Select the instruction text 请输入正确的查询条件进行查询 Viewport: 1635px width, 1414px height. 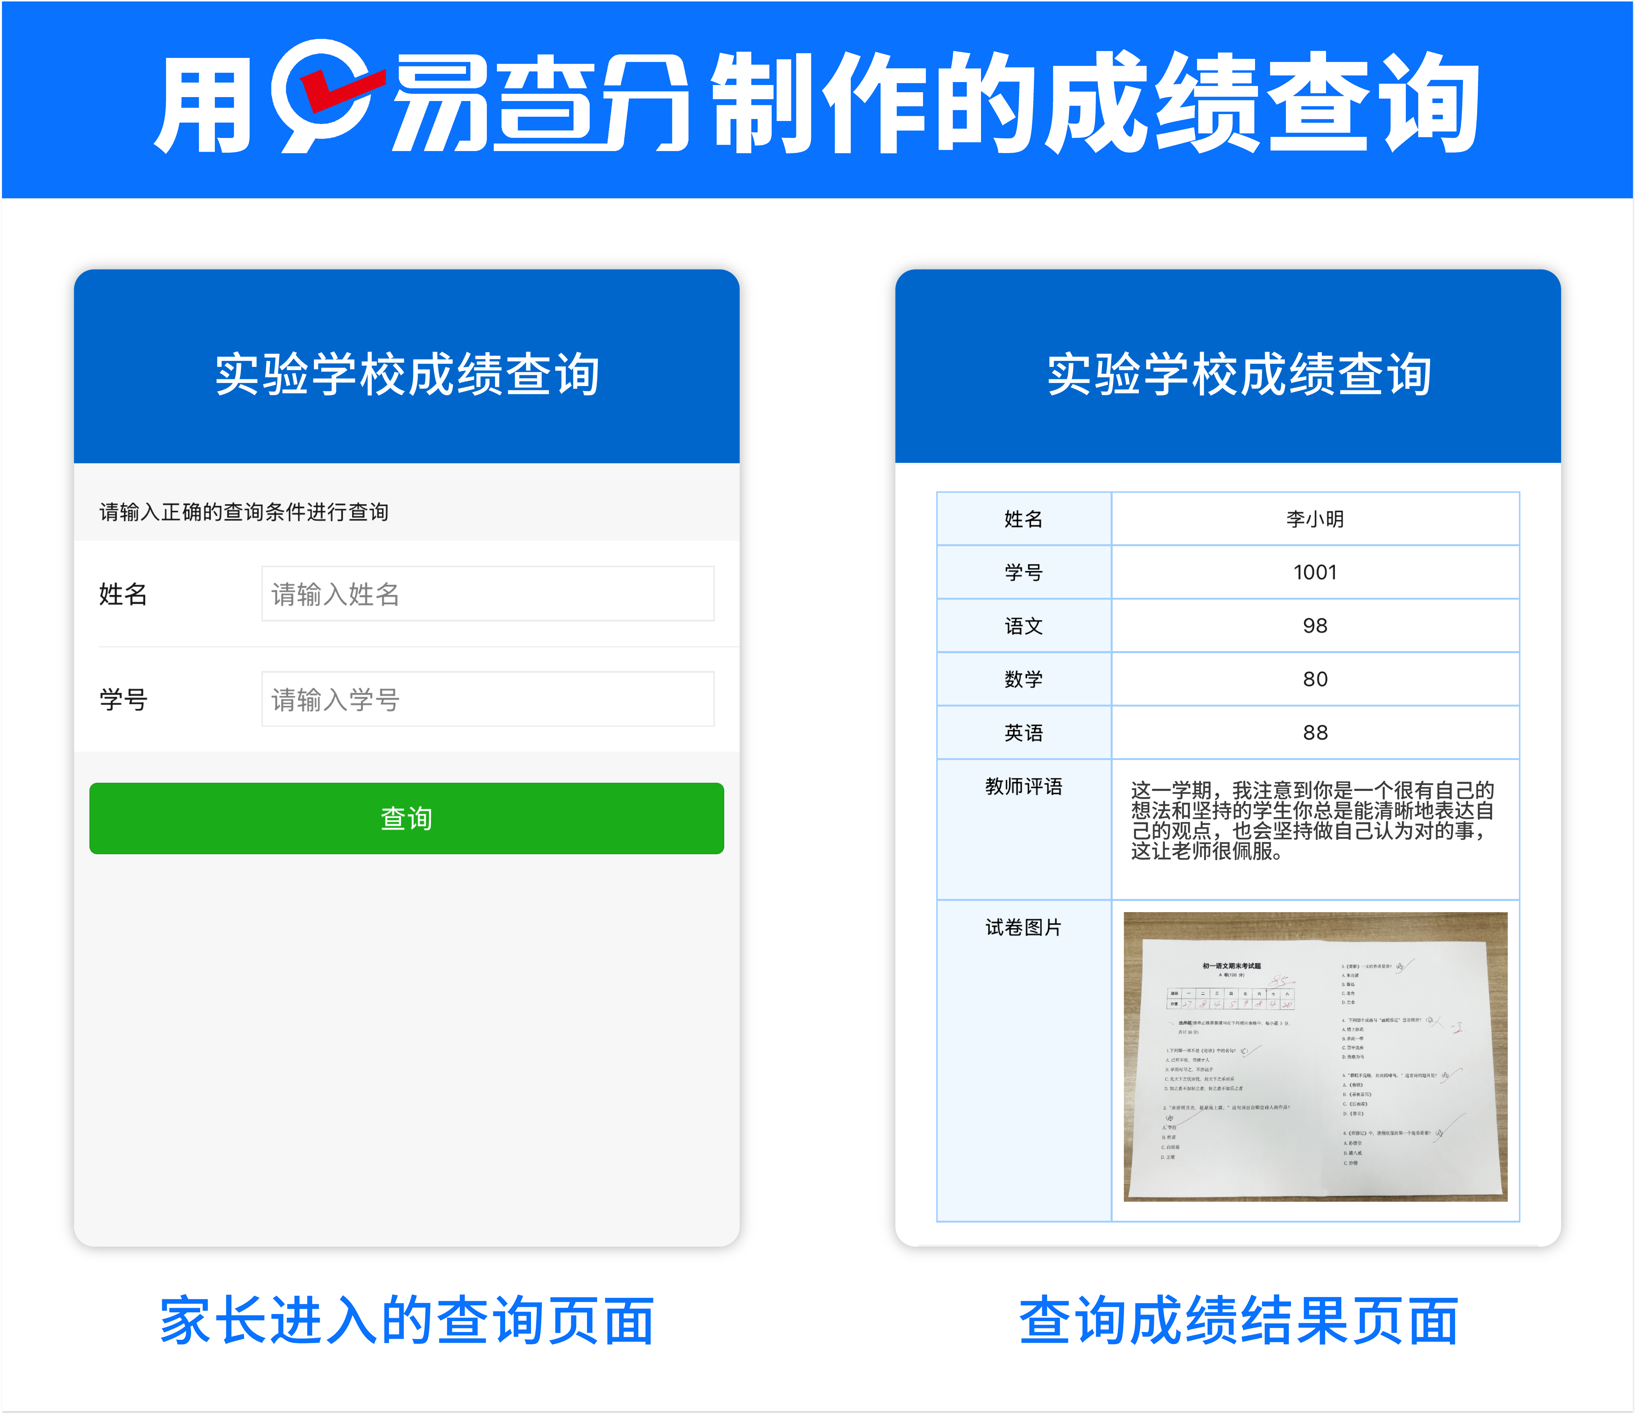pos(244,512)
